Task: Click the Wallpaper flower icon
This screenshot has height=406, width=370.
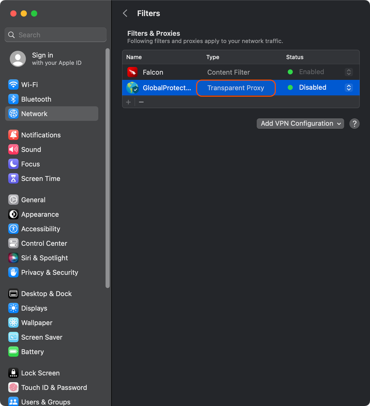Action: coord(13,322)
